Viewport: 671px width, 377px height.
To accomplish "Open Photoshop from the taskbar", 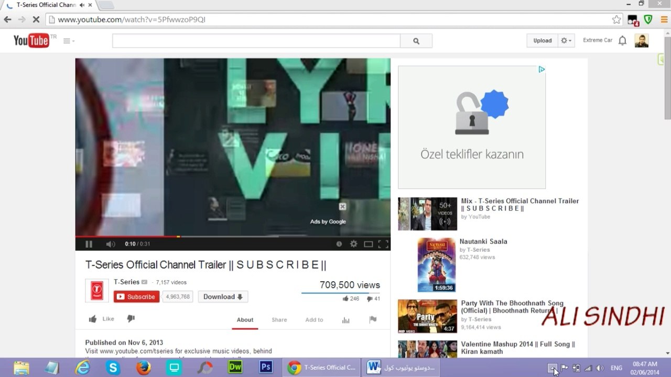I will click(x=266, y=367).
